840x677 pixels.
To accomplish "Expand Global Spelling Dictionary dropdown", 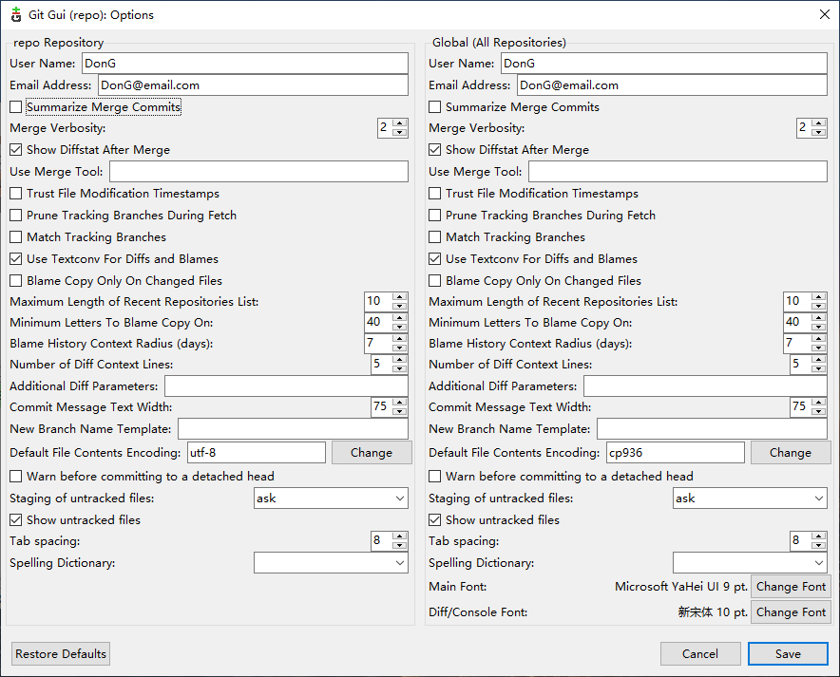I will tap(750, 563).
